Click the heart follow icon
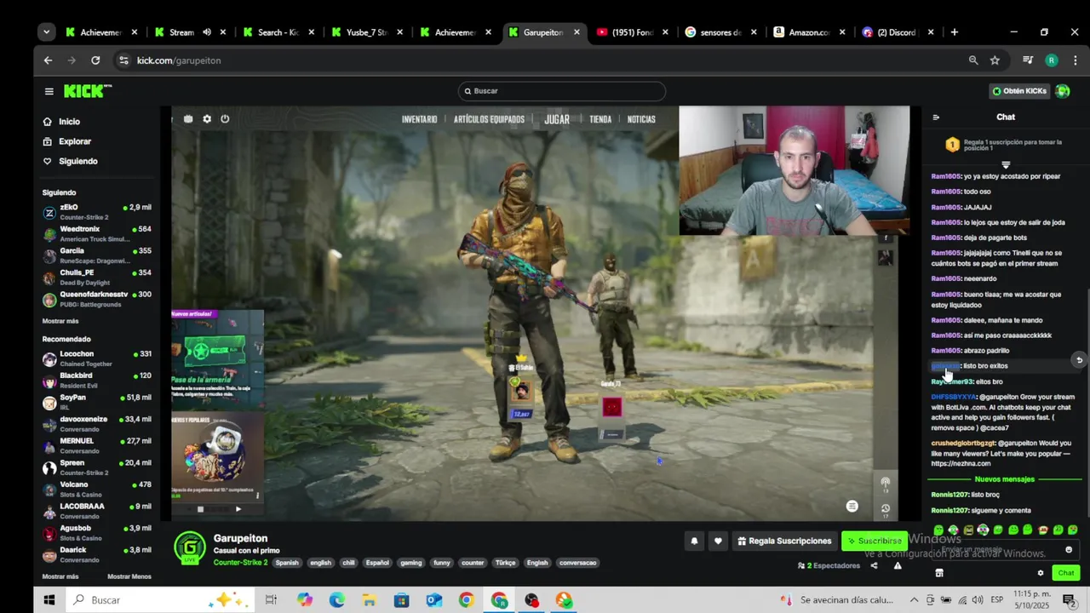1090x613 pixels. pos(718,541)
